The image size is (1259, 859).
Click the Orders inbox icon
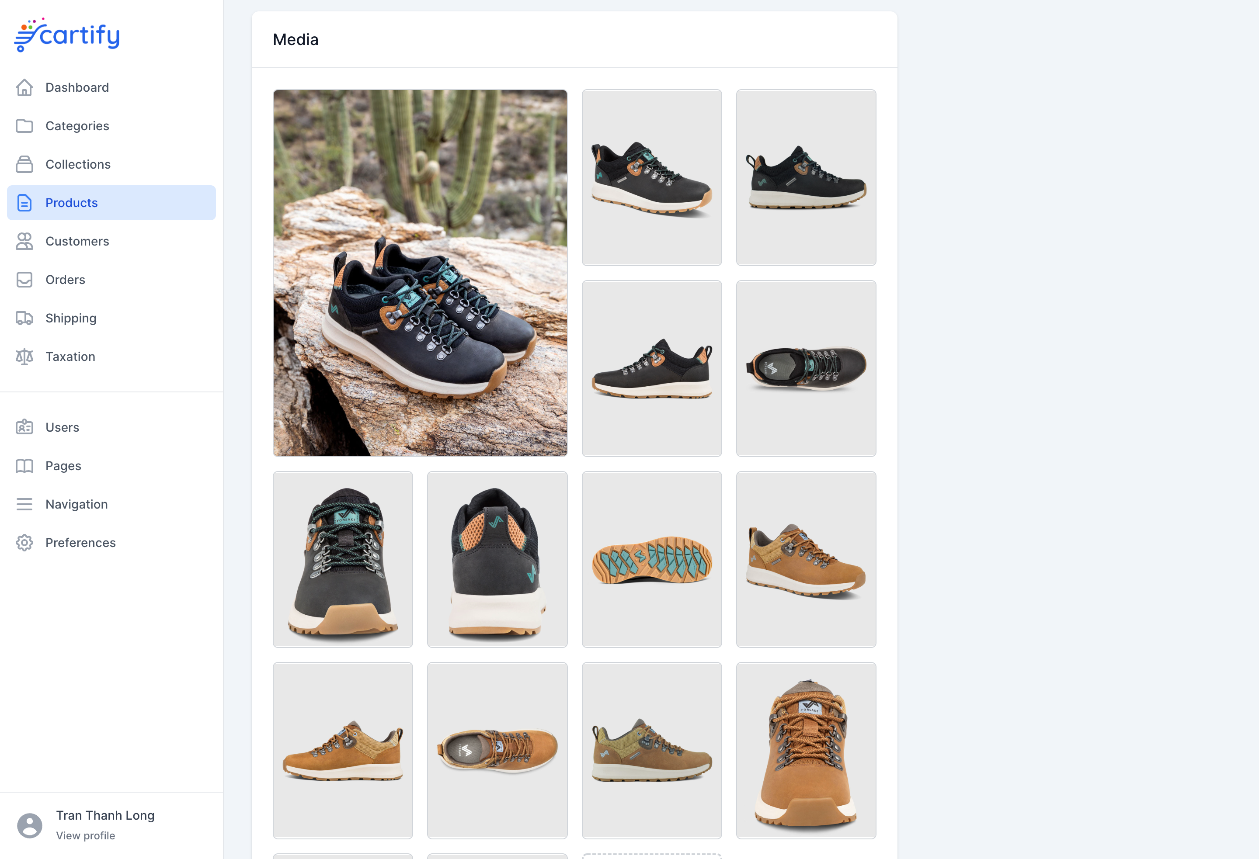pos(24,280)
